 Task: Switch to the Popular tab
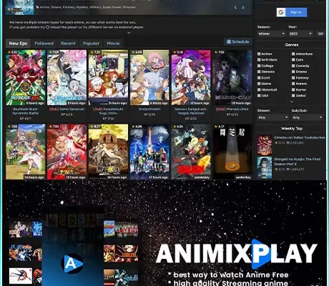pyautogui.click(x=91, y=44)
